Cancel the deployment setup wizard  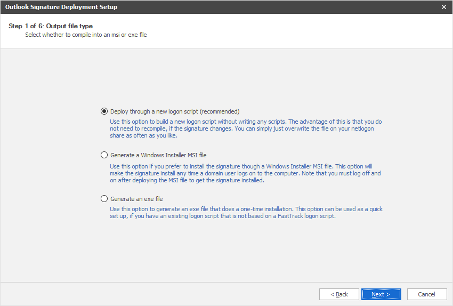[427, 294]
